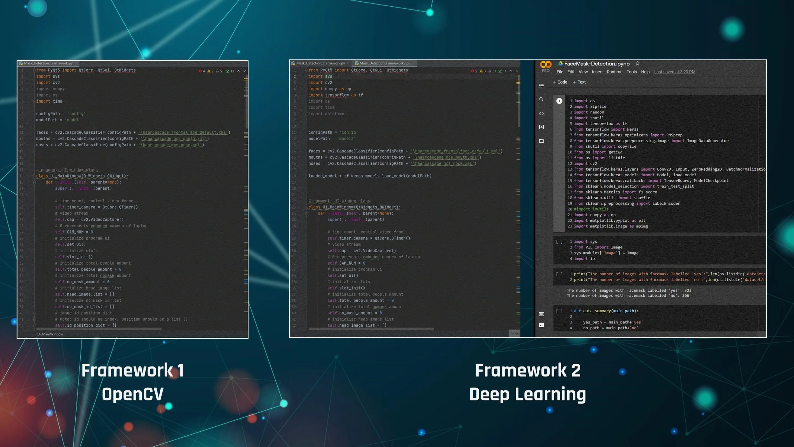Viewport: 794px width, 447px height.
Task: Open the Files folder sidebar icon
Action: point(542,141)
